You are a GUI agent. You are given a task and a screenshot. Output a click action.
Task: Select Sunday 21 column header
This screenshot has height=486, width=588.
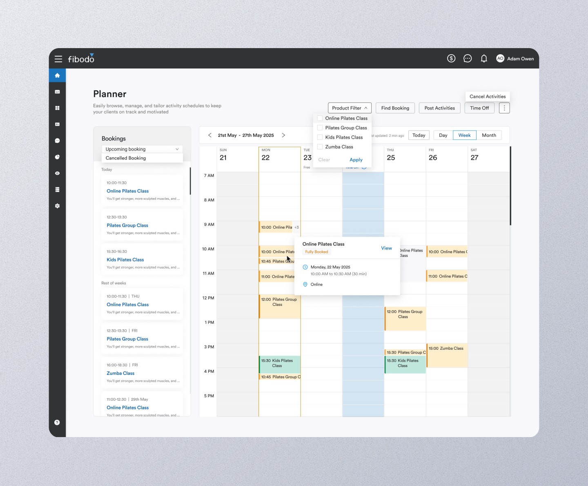coord(237,159)
